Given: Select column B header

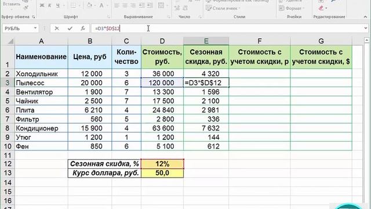Looking at the screenshot, I should point(90,41).
